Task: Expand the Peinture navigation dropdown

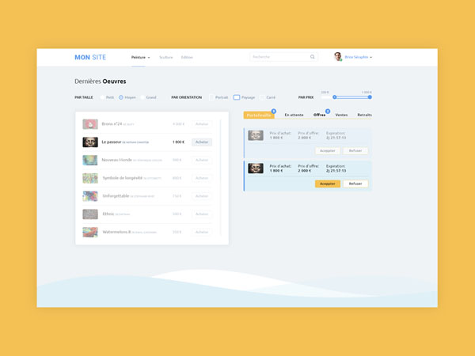Action: coord(140,57)
